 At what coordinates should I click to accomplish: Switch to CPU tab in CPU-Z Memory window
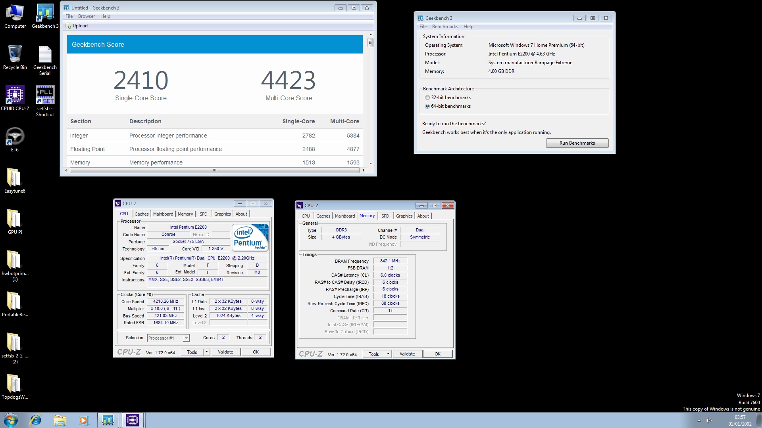tap(306, 216)
